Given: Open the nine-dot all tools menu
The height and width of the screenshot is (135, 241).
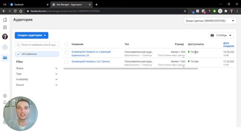Looking at the screenshot, I should (x=5, y=27).
